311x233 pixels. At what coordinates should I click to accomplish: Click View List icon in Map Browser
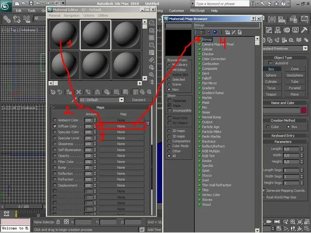point(197,32)
